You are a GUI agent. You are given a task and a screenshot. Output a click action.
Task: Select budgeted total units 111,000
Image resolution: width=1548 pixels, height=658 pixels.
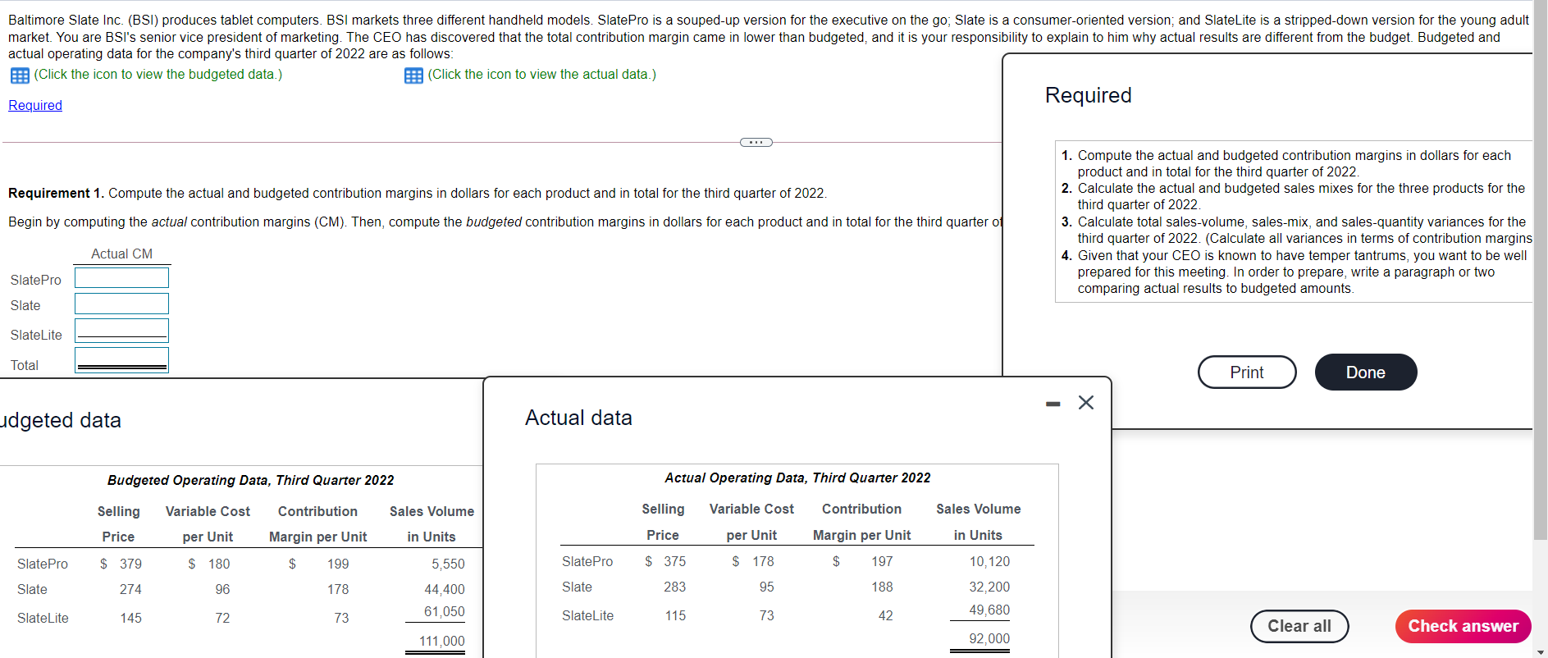pos(442,641)
